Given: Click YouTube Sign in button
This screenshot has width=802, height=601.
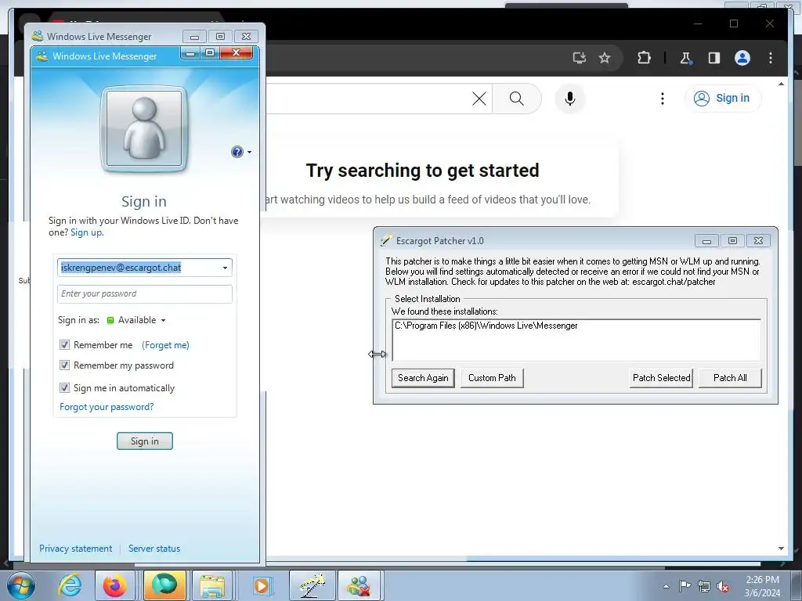Looking at the screenshot, I should 723,98.
